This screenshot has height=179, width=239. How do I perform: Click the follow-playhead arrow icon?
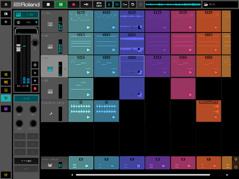pos(86,5)
